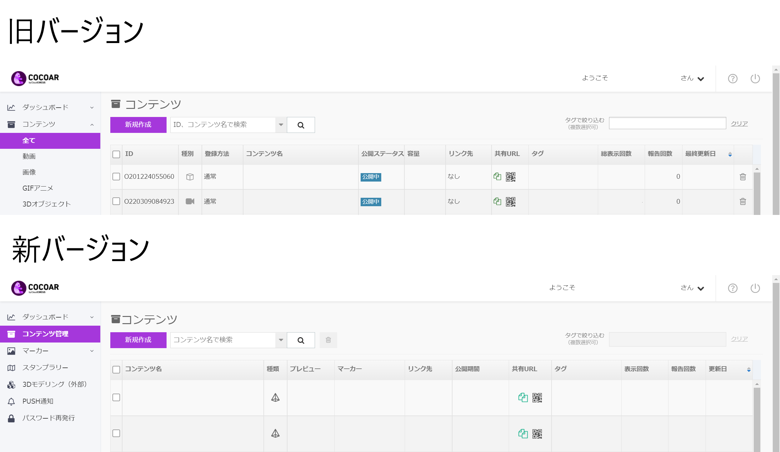Screen dimensions: 780x452
Task: Click video camera type icon for O220309084923
Action: pyautogui.click(x=190, y=201)
